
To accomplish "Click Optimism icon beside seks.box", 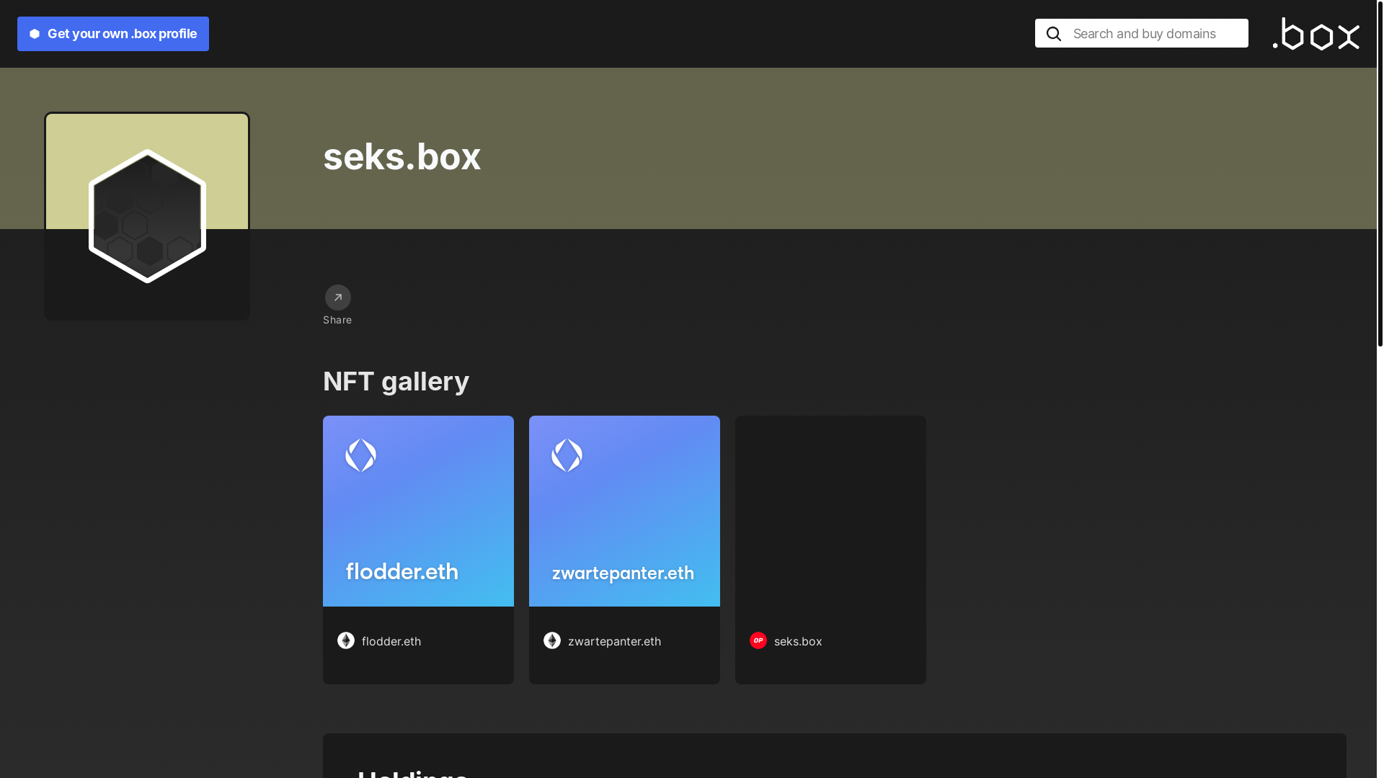I will click(758, 640).
